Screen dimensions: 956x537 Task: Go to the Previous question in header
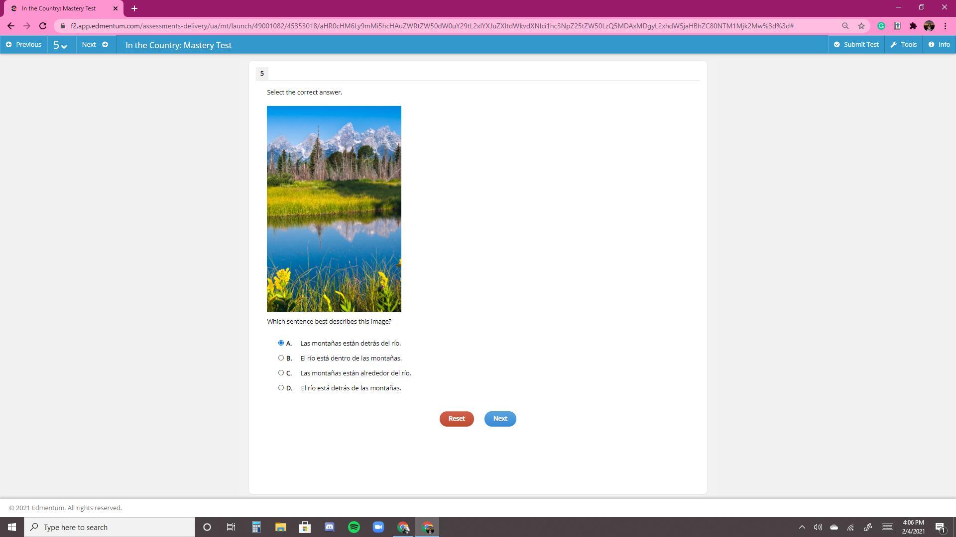click(x=23, y=45)
